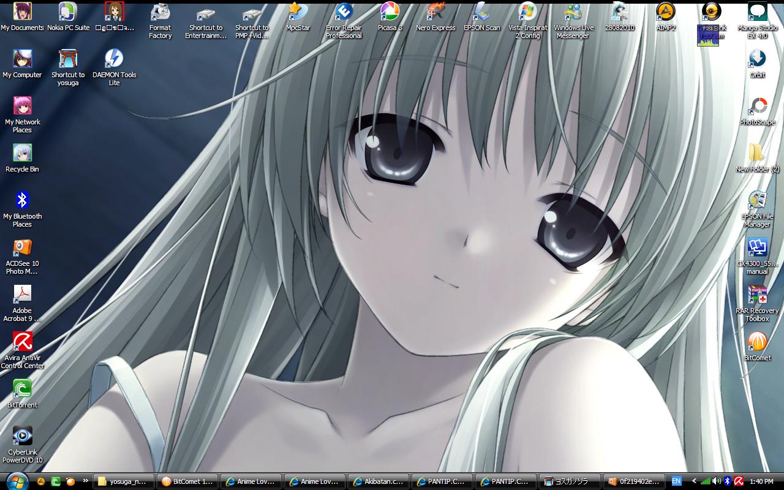This screenshot has height=490, width=784.
Task: Expand quick launch overflow chevron
Action: [x=86, y=481]
